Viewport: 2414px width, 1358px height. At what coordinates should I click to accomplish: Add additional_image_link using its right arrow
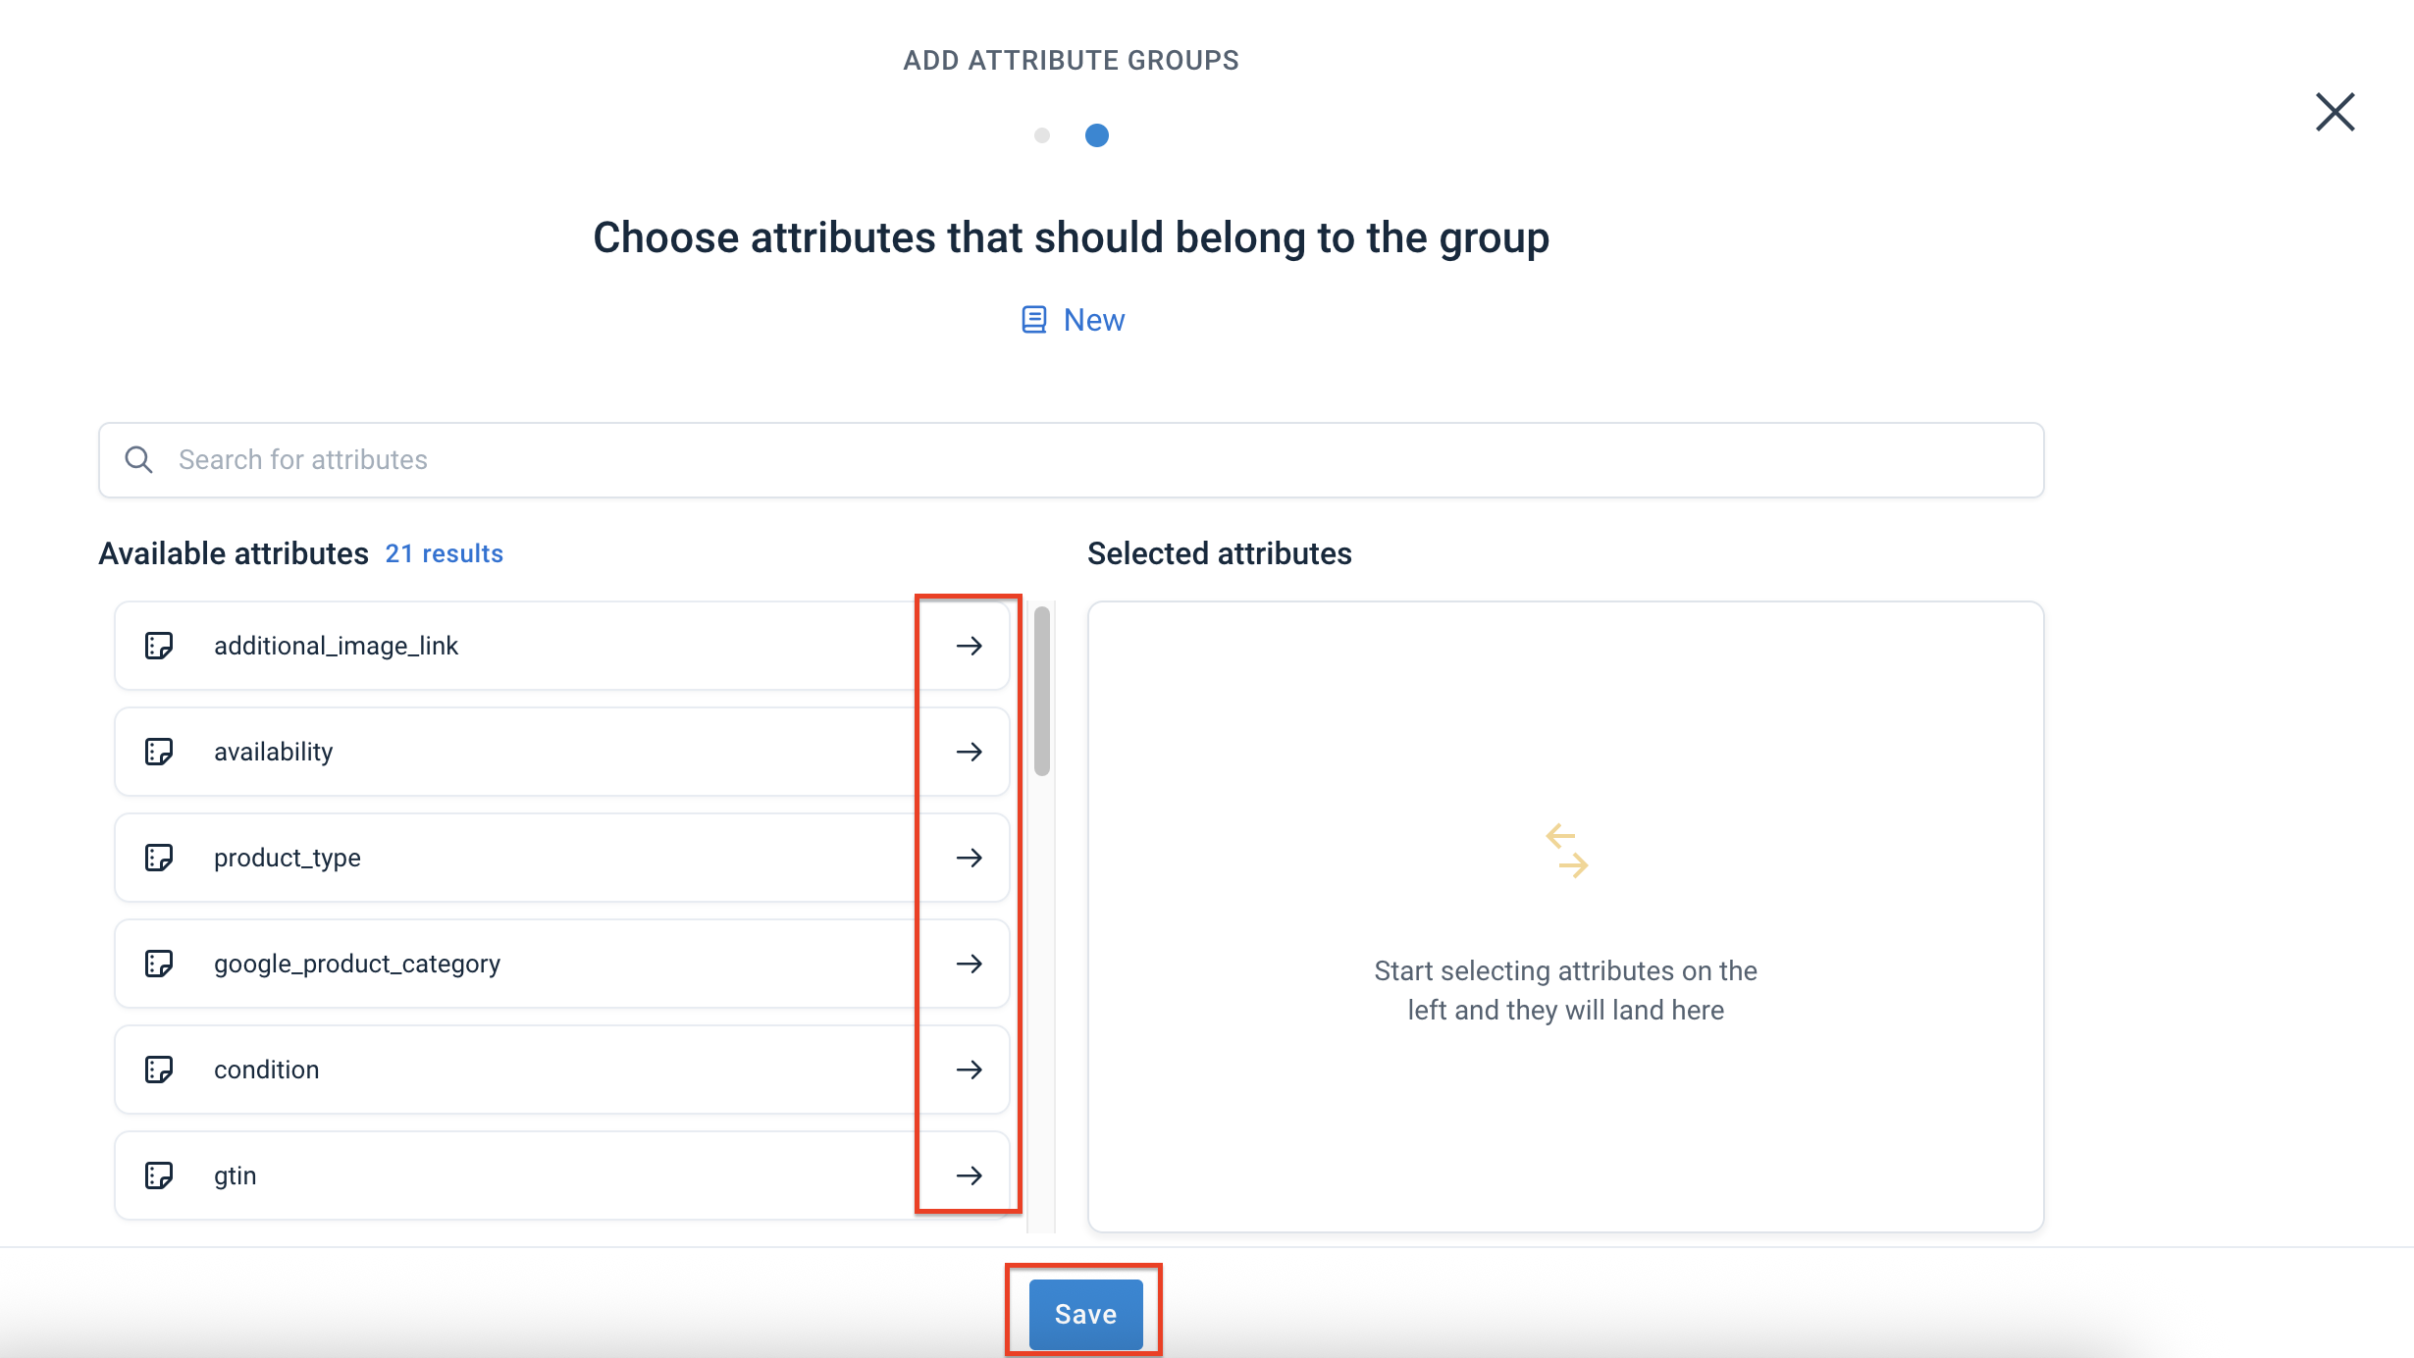(969, 646)
